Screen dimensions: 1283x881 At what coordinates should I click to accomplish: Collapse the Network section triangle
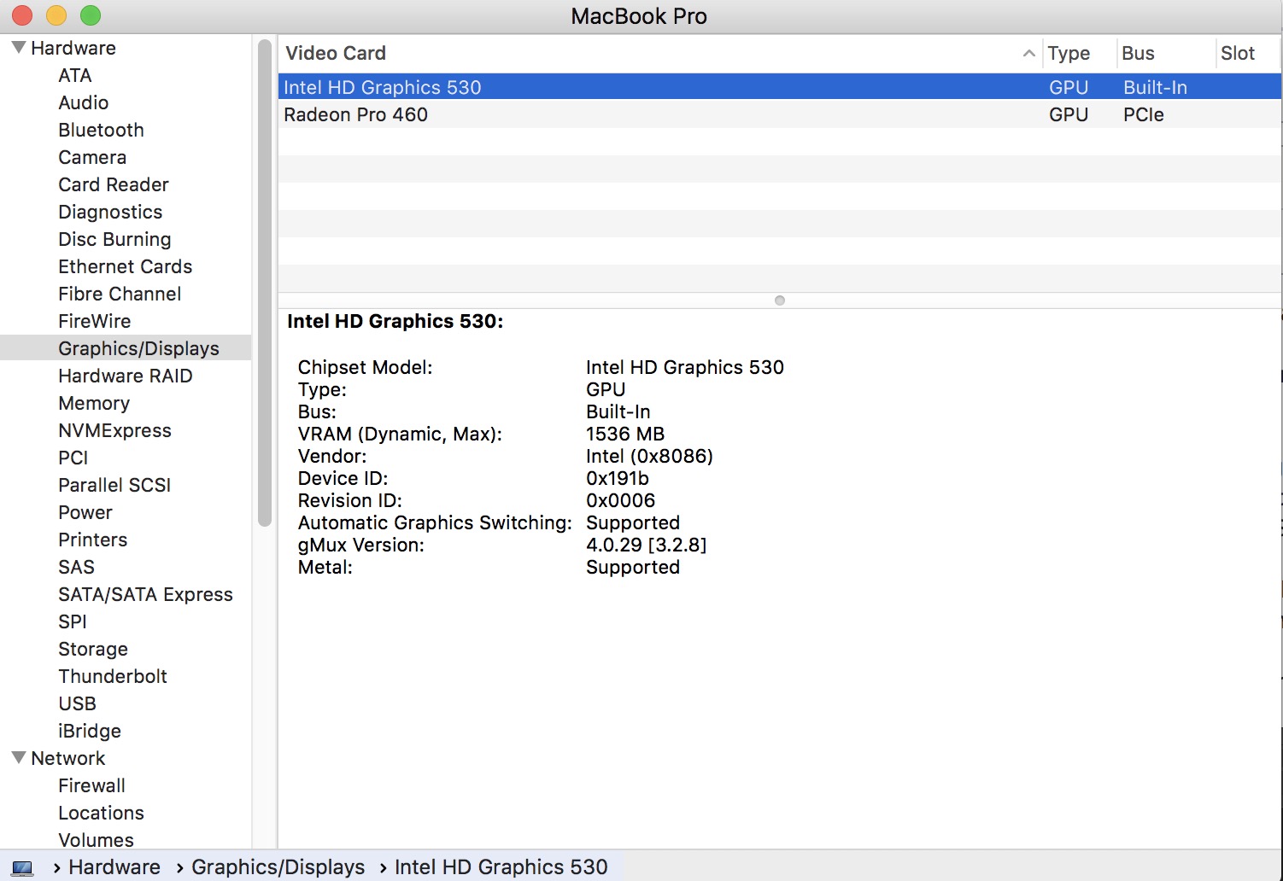19,757
